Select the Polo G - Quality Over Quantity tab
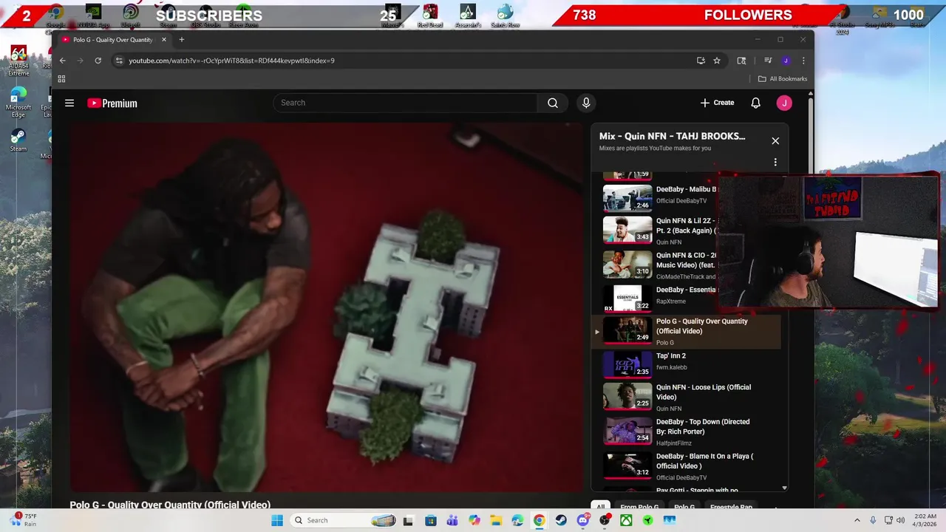946x532 pixels. coord(114,39)
